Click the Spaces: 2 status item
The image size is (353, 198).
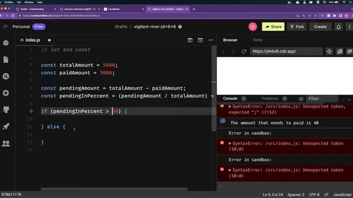(296, 195)
